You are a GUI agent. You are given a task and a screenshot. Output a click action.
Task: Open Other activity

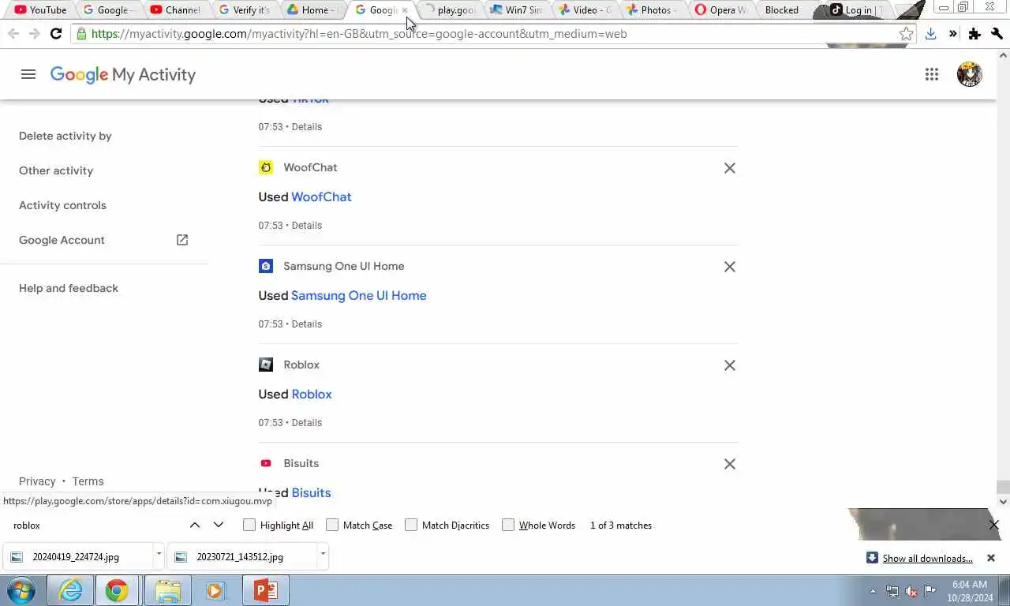tap(56, 170)
